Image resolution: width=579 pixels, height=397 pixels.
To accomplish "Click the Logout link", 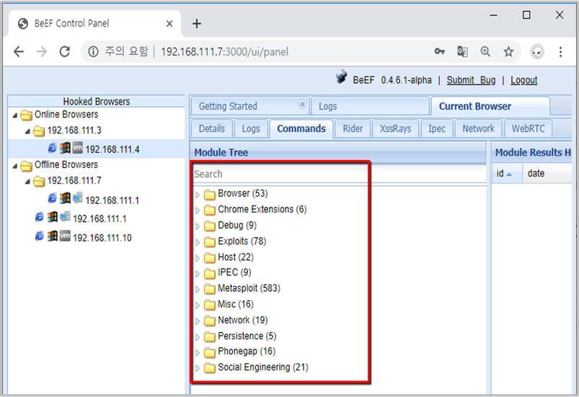I will tap(523, 80).
